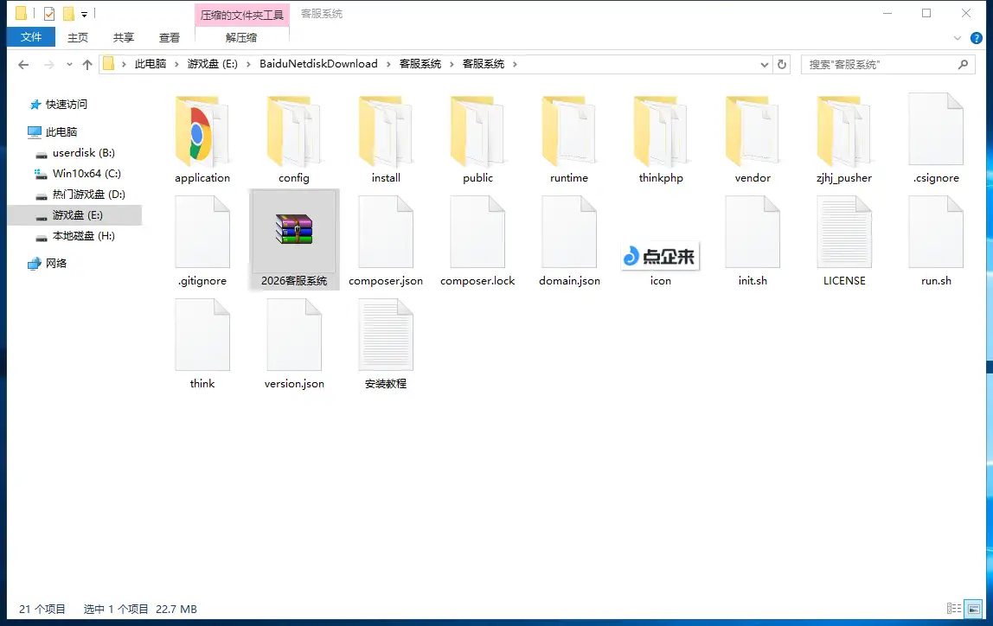993x626 pixels.
Task: Open the address bar history dropdown
Action: (x=762, y=63)
